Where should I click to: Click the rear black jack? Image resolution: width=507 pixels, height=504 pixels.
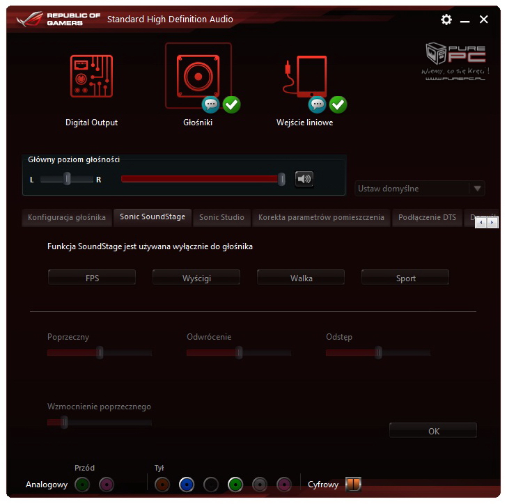(211, 485)
